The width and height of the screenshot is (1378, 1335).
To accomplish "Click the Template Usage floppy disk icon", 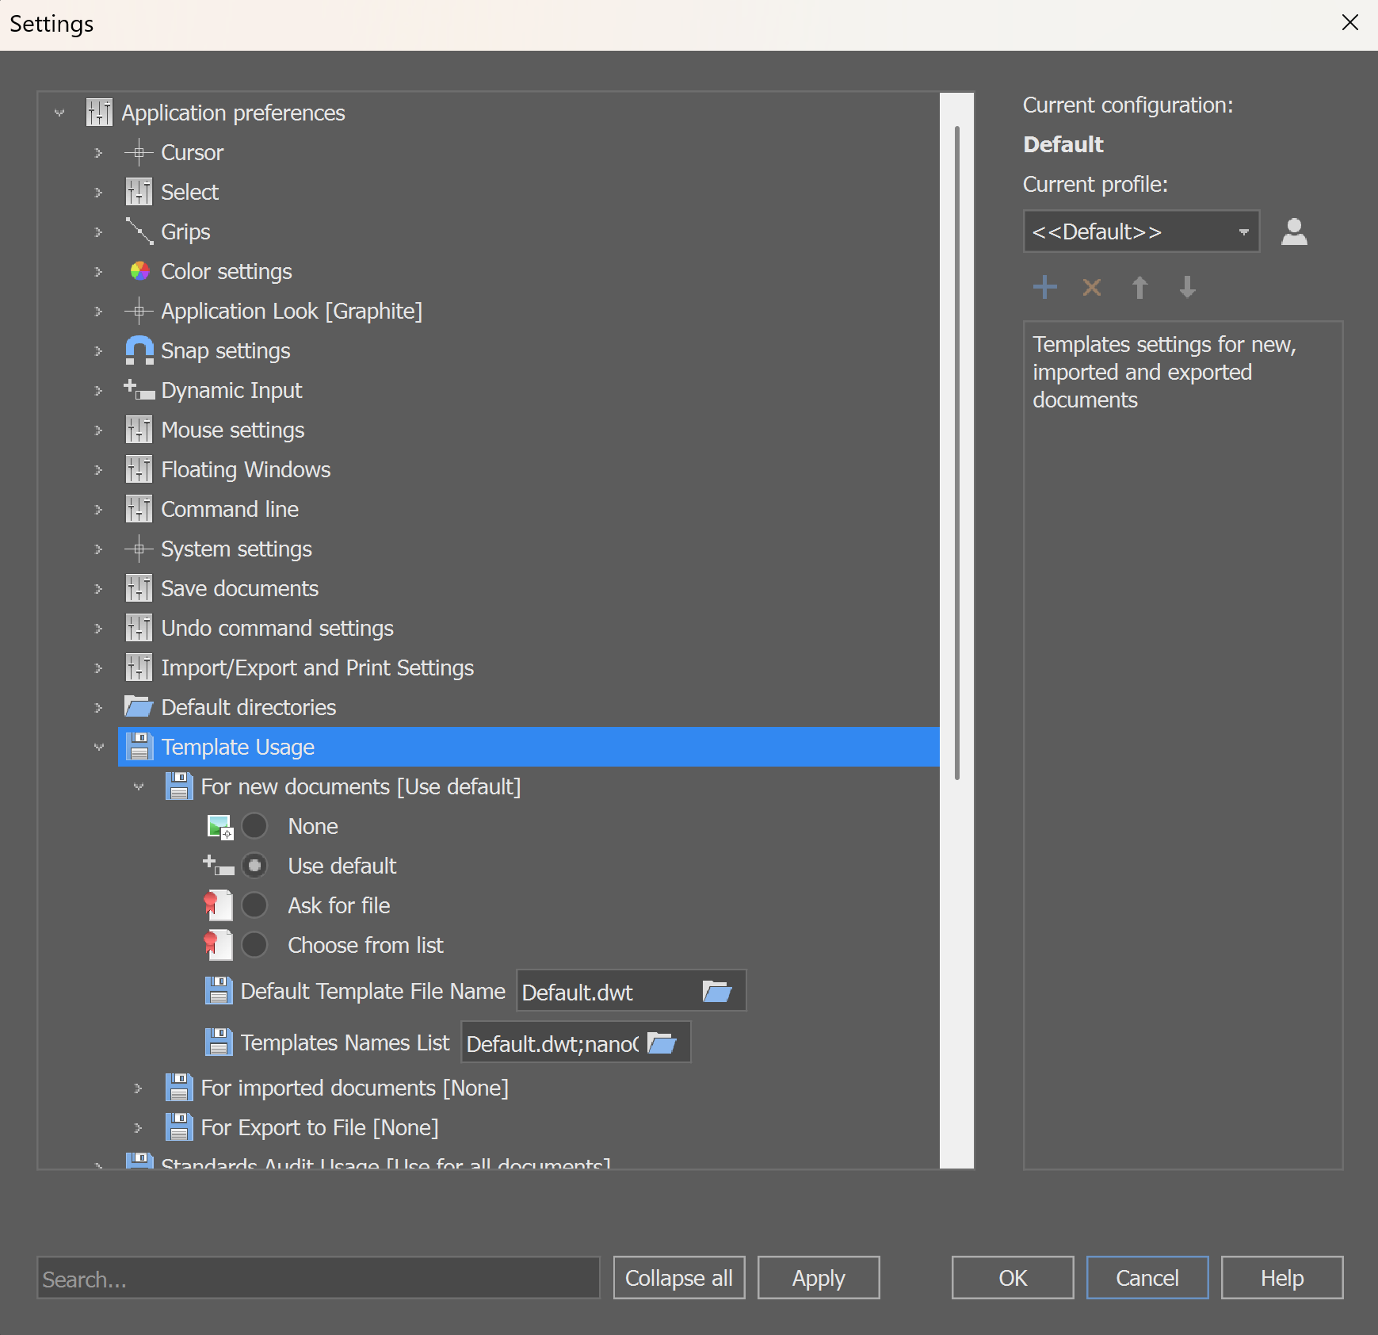I will coord(139,747).
